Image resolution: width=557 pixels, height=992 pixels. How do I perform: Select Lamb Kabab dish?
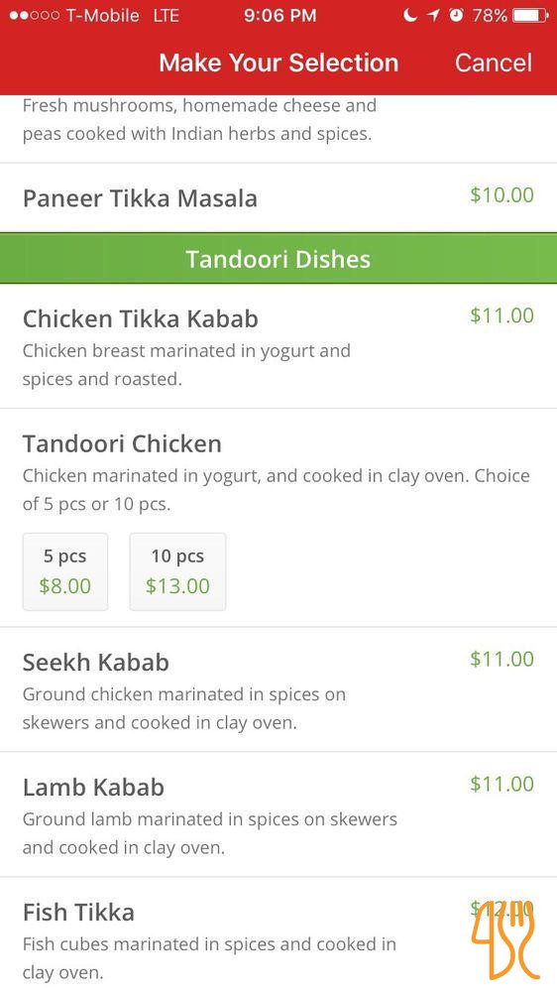tap(278, 814)
